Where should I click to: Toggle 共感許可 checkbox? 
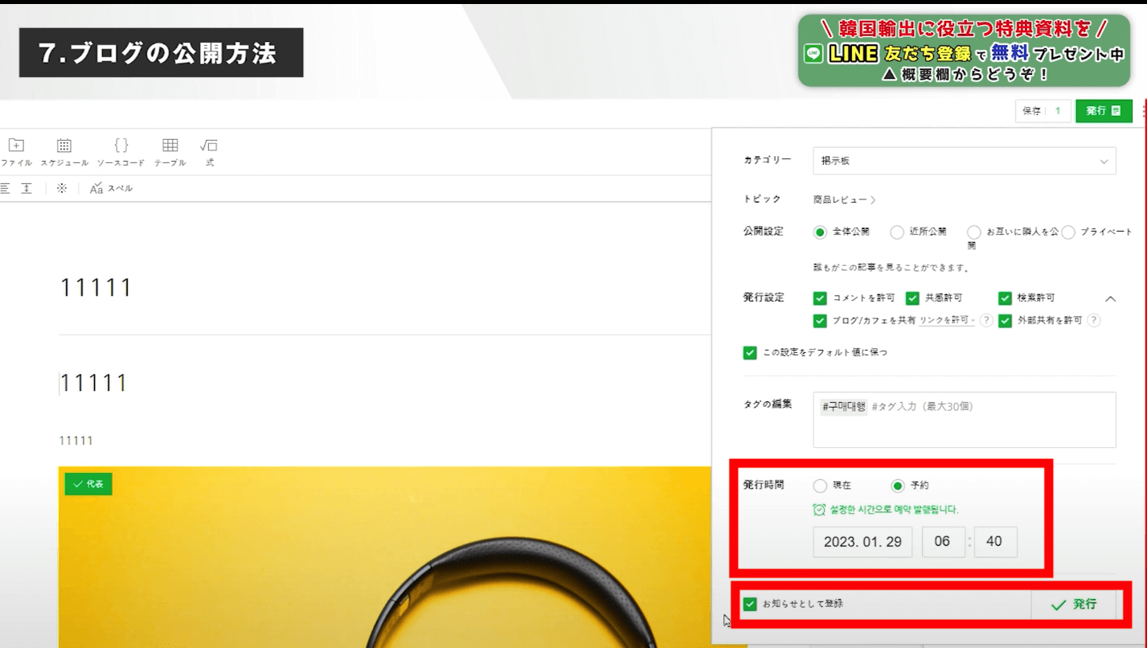(912, 298)
